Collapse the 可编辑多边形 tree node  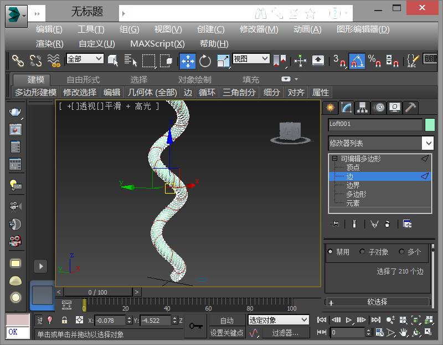[x=335, y=159]
